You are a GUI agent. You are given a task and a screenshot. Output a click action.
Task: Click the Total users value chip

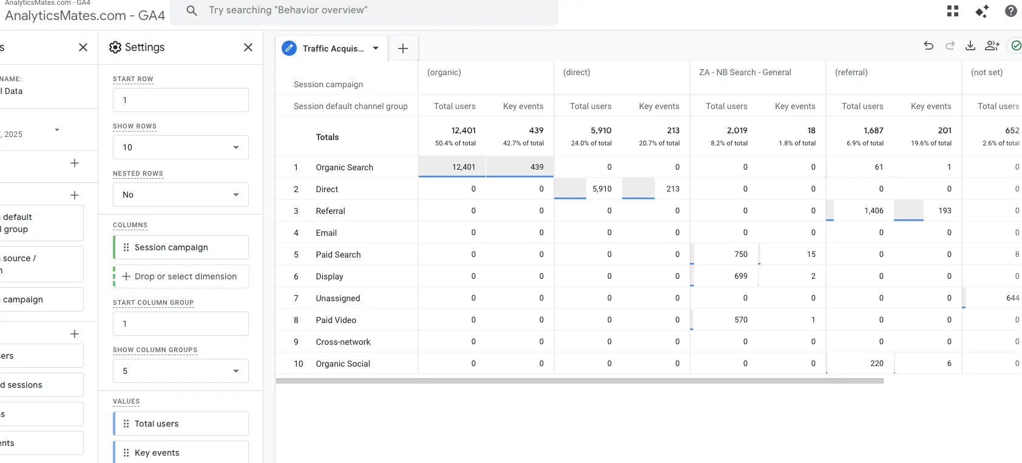tap(181, 424)
